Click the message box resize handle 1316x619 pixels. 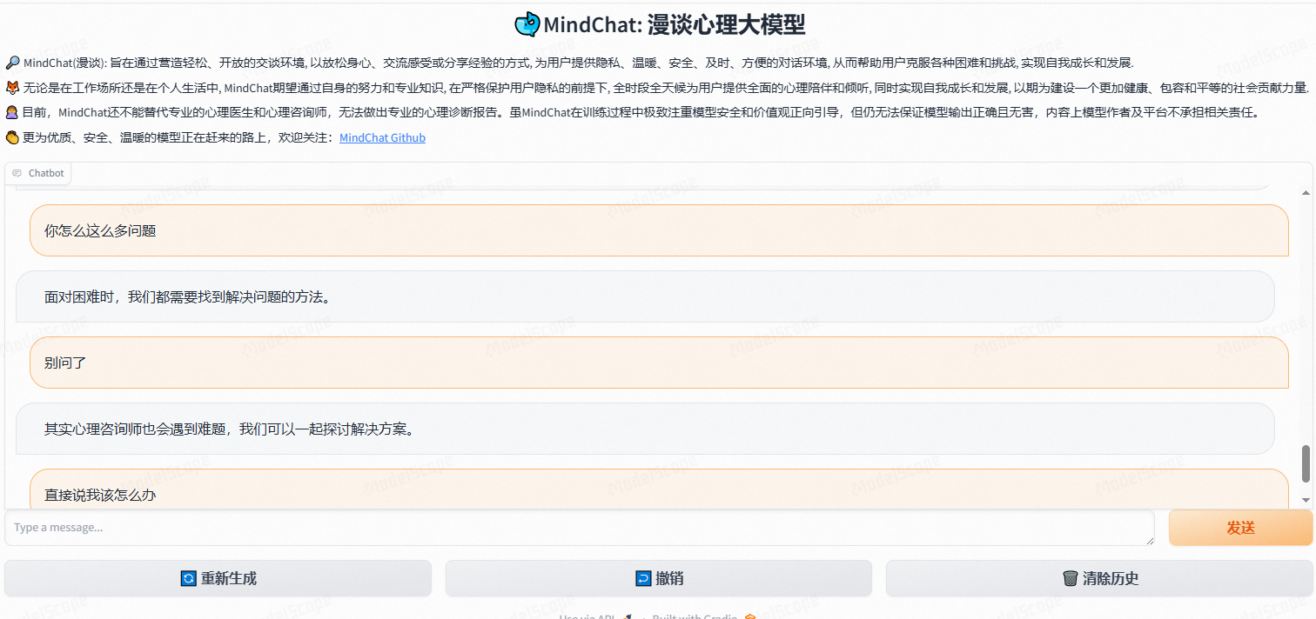pyautogui.click(x=1150, y=541)
